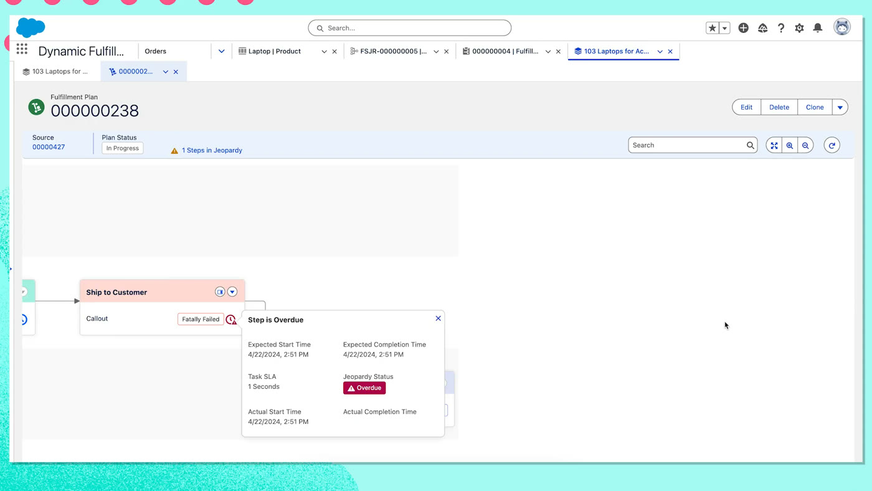The height and width of the screenshot is (491, 872).
Task: Click the Fatally Failed status badge
Action: point(201,319)
